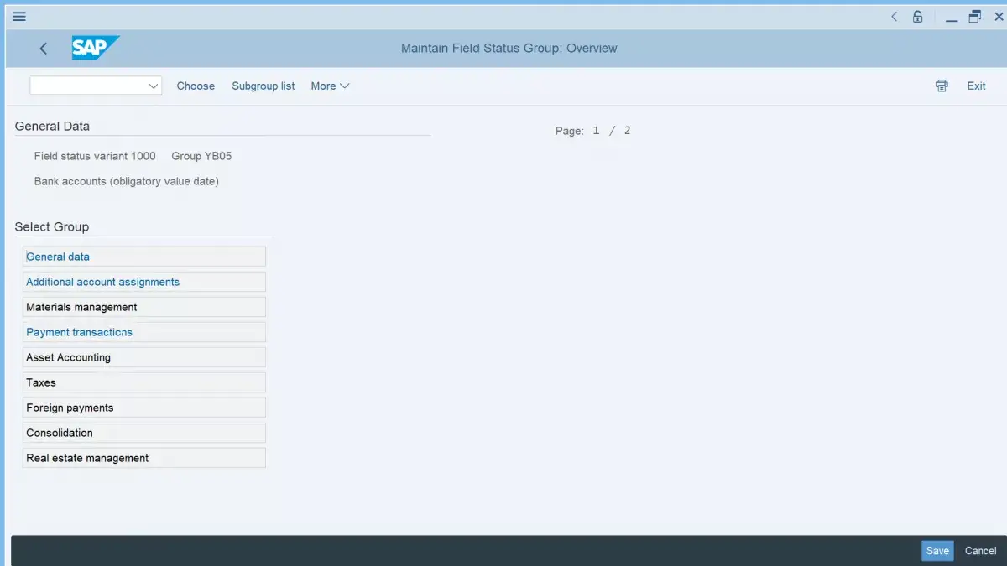Click the Cancel button
This screenshot has width=1007, height=566.
pyautogui.click(x=980, y=551)
